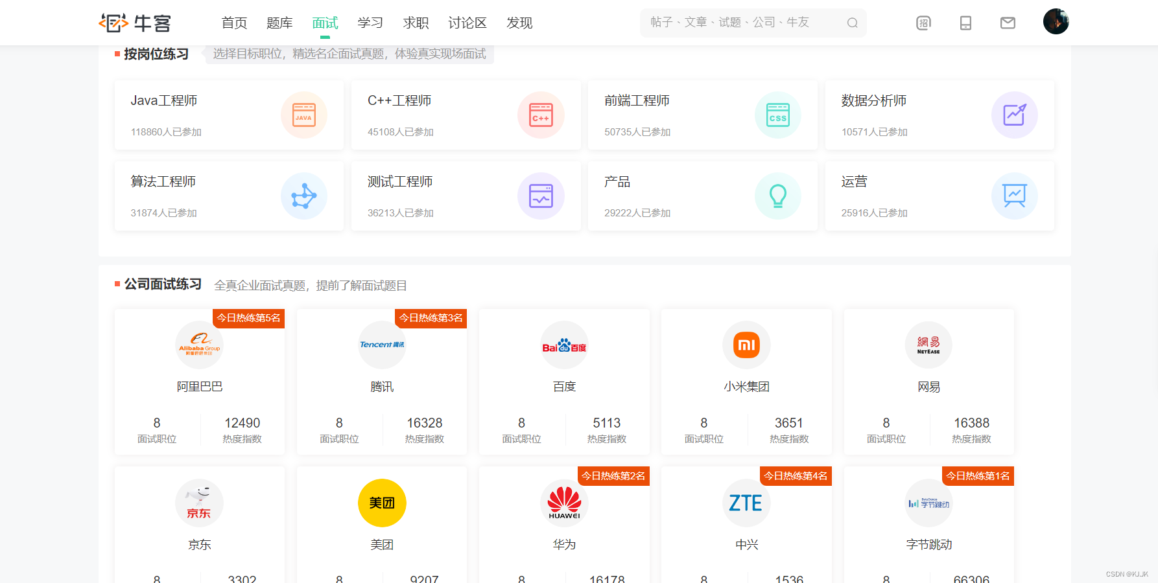Image resolution: width=1158 pixels, height=583 pixels.
Task: Open the messages envelope icon
Action: point(1008,23)
